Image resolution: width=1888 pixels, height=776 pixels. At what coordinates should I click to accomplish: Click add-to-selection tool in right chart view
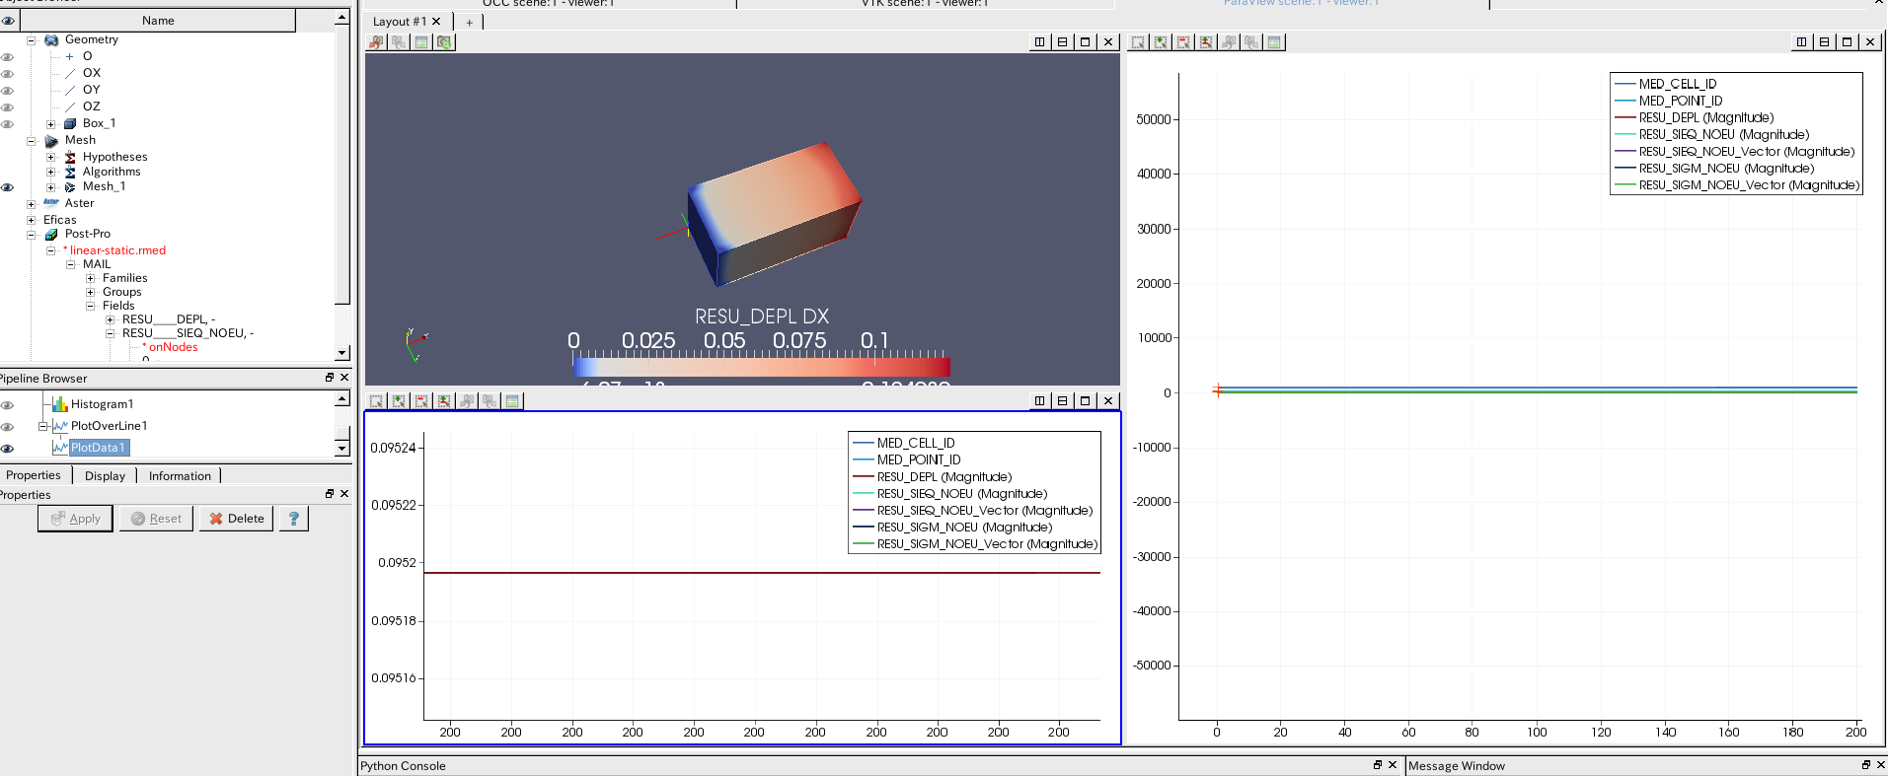(x=1161, y=42)
